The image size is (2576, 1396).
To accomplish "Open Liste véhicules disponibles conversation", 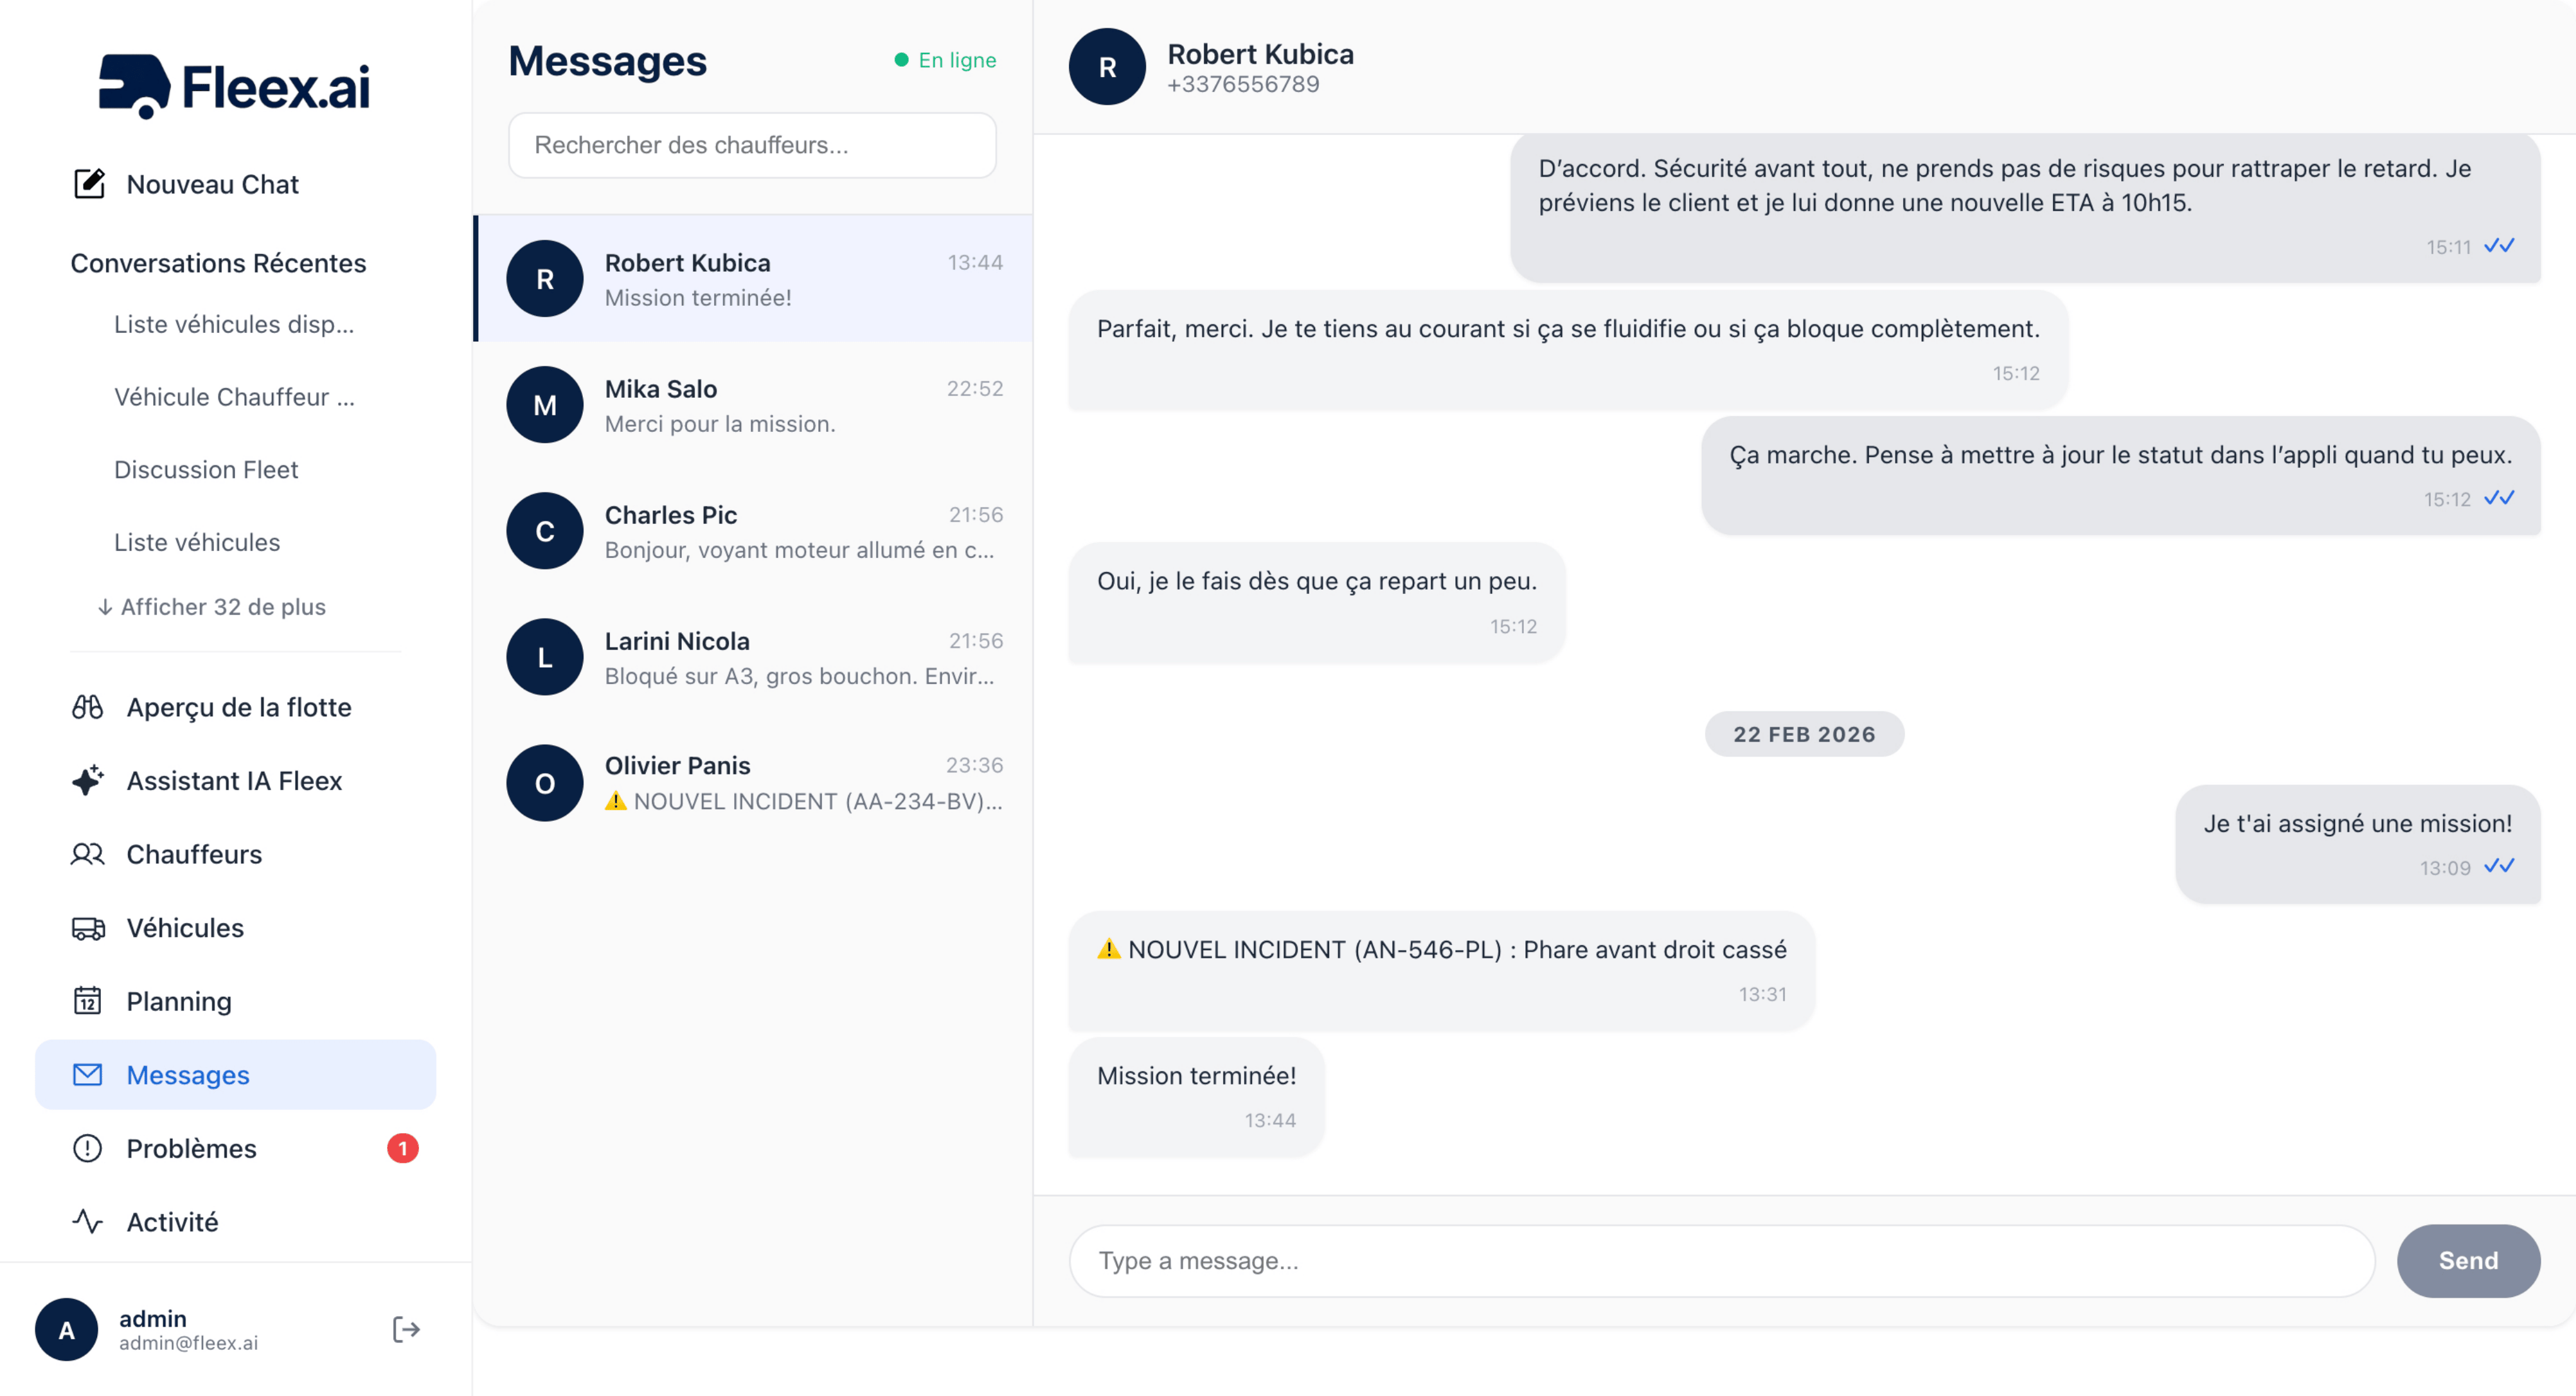I will 234,324.
